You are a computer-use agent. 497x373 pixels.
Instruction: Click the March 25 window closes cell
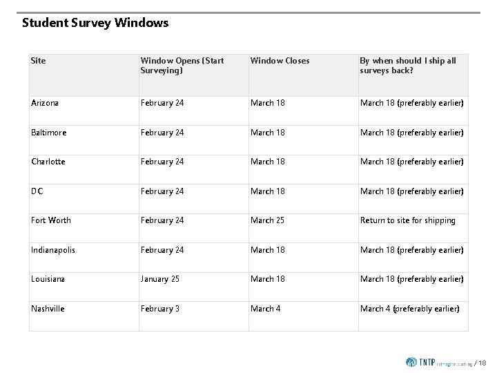(x=268, y=220)
